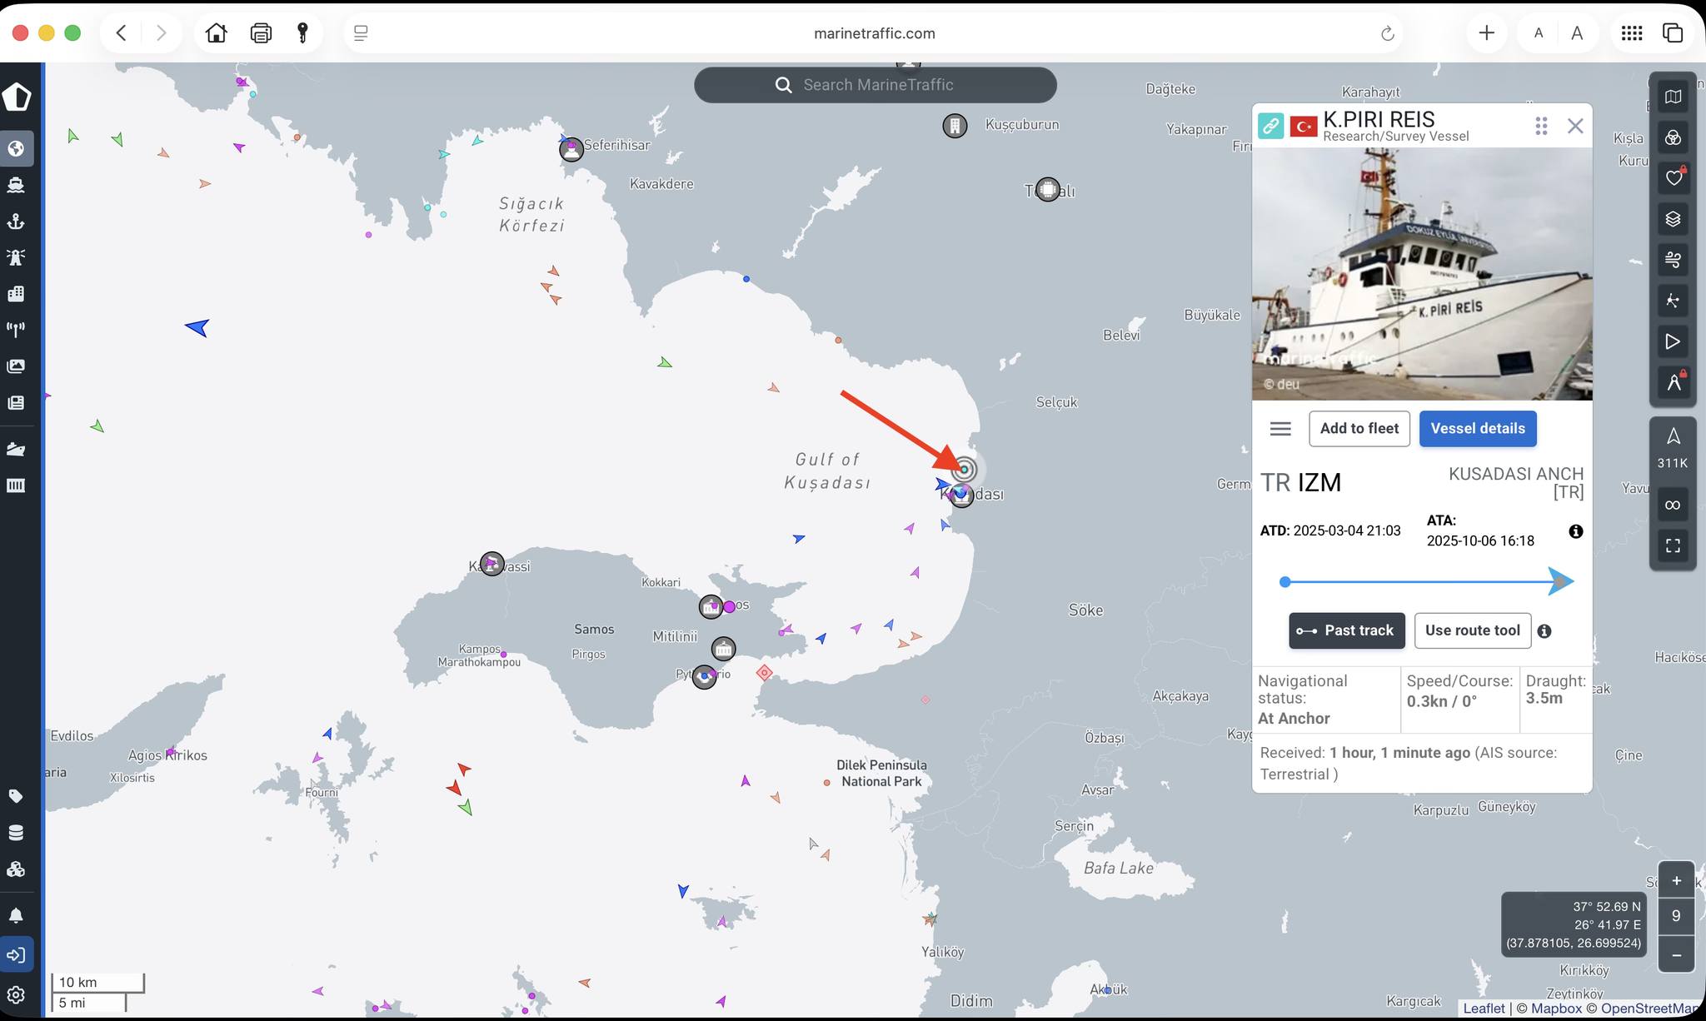Click the Vessel details button
Screen dimensions: 1706x1021
pyautogui.click(x=1477, y=429)
